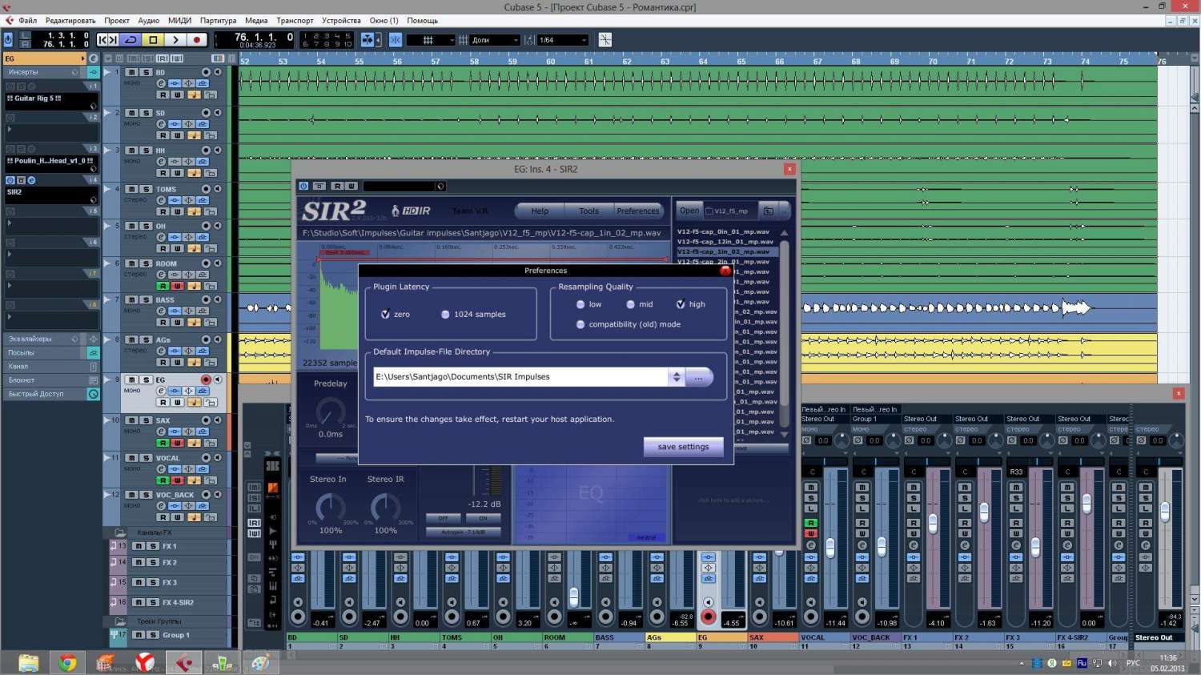Choose the mid resampling quality option

(631, 304)
